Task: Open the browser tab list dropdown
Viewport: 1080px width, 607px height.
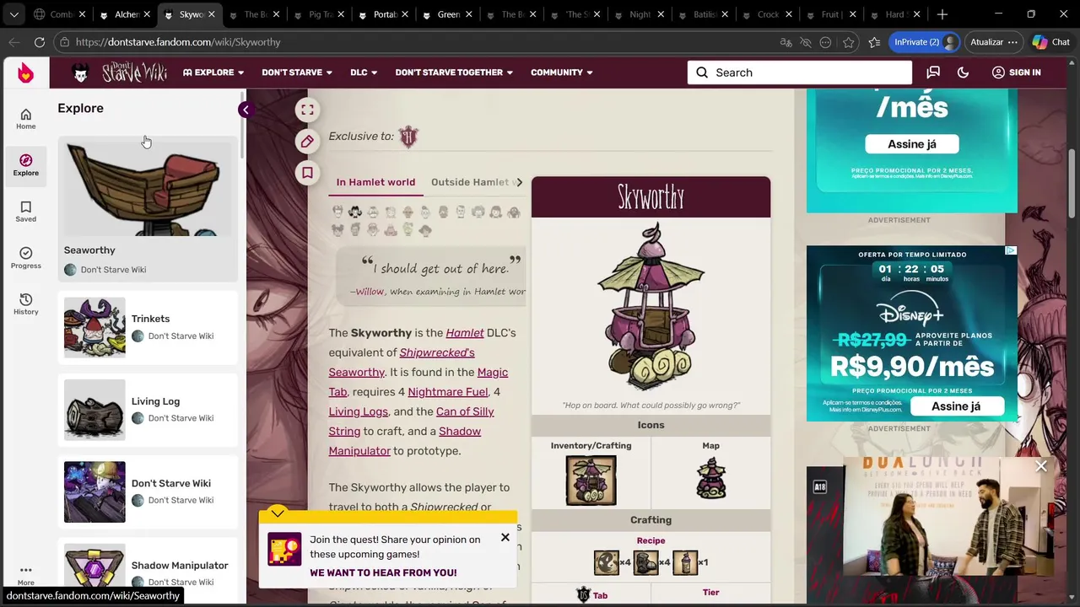Action: [x=13, y=14]
